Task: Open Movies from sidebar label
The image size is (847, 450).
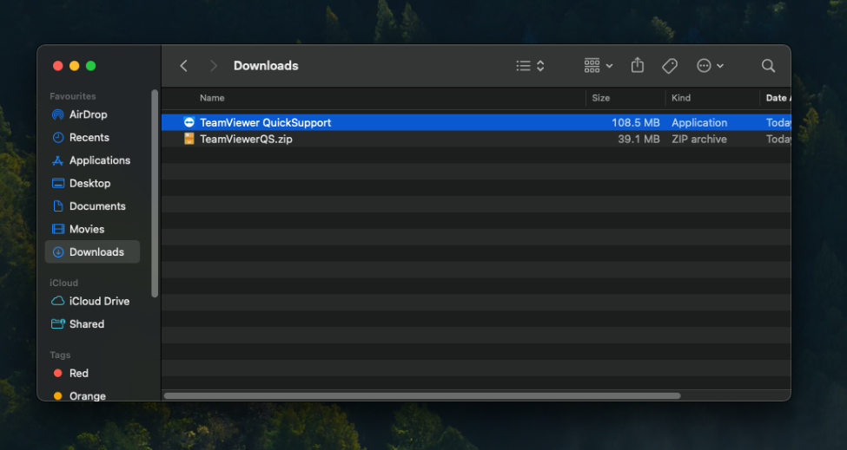Action: (86, 229)
